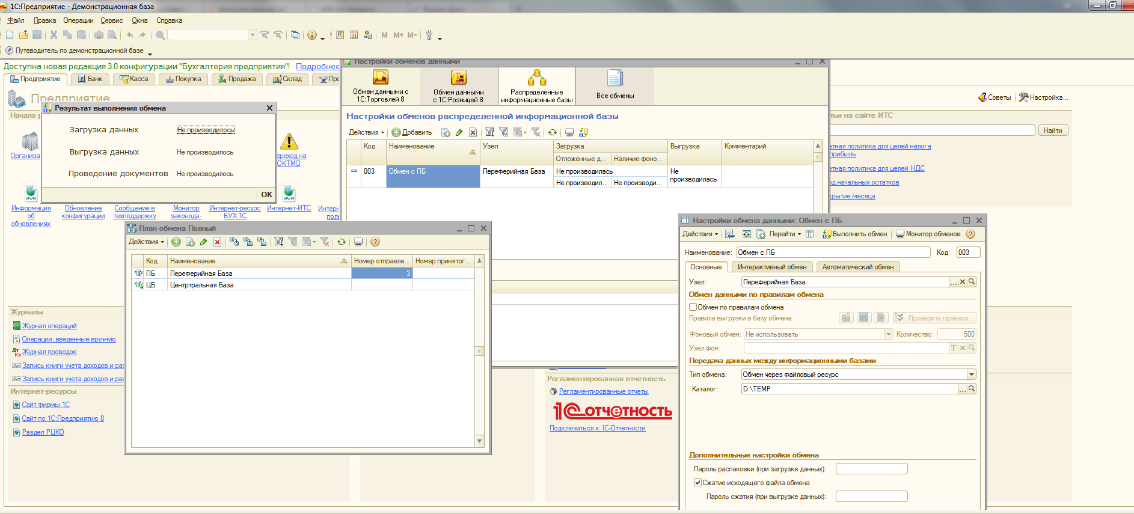
Task: Click the re-read refresh icon in Обмен с ПБ toolbar
Action: (x=747, y=234)
